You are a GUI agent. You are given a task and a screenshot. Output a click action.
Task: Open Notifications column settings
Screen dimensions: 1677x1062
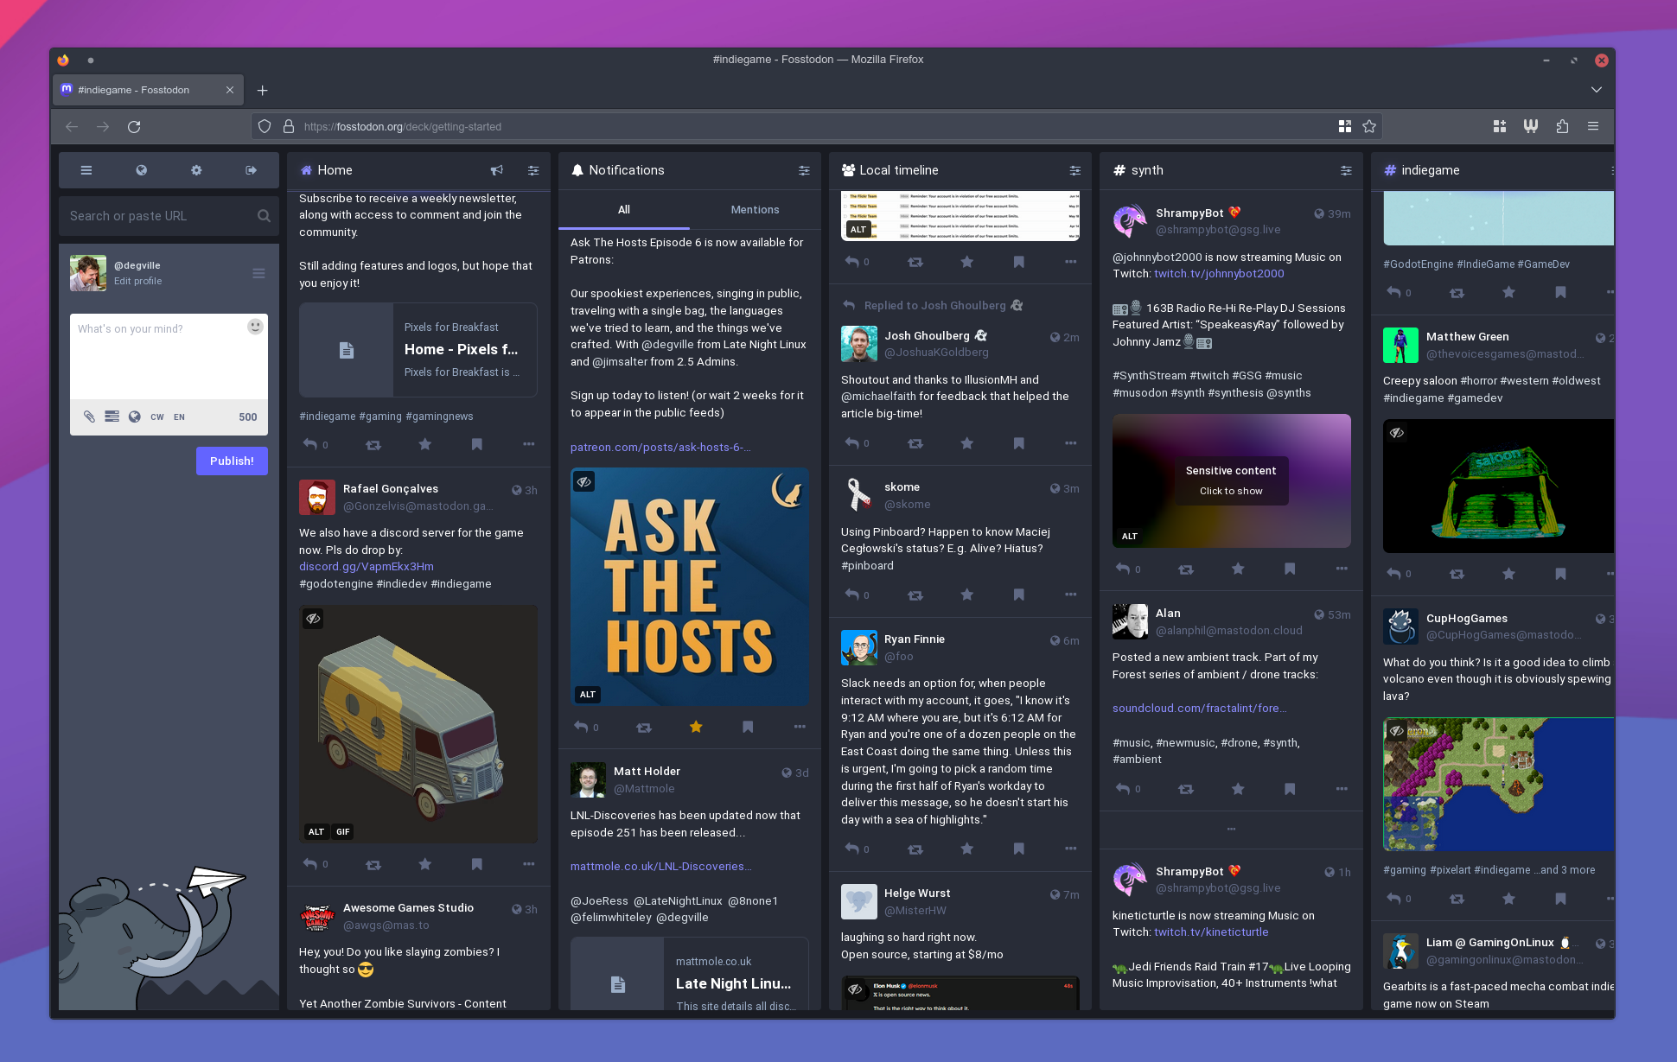point(804,170)
